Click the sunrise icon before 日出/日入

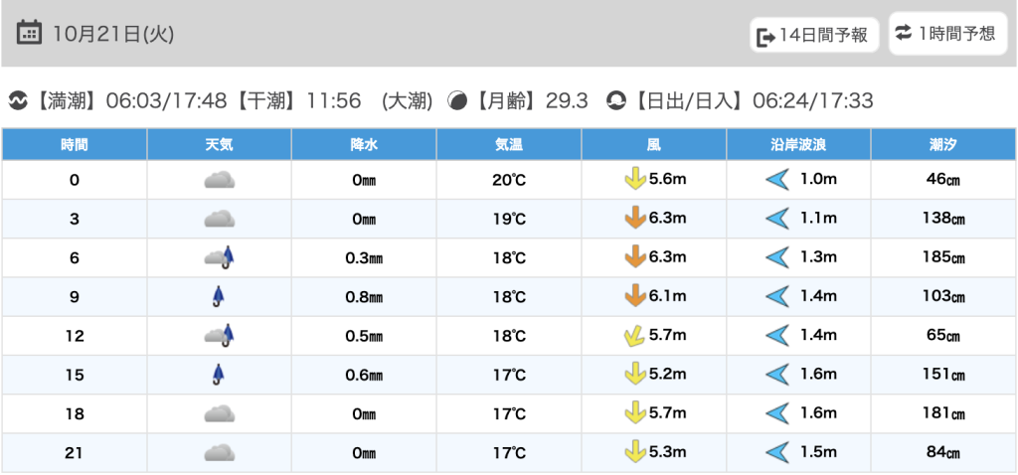tap(616, 100)
